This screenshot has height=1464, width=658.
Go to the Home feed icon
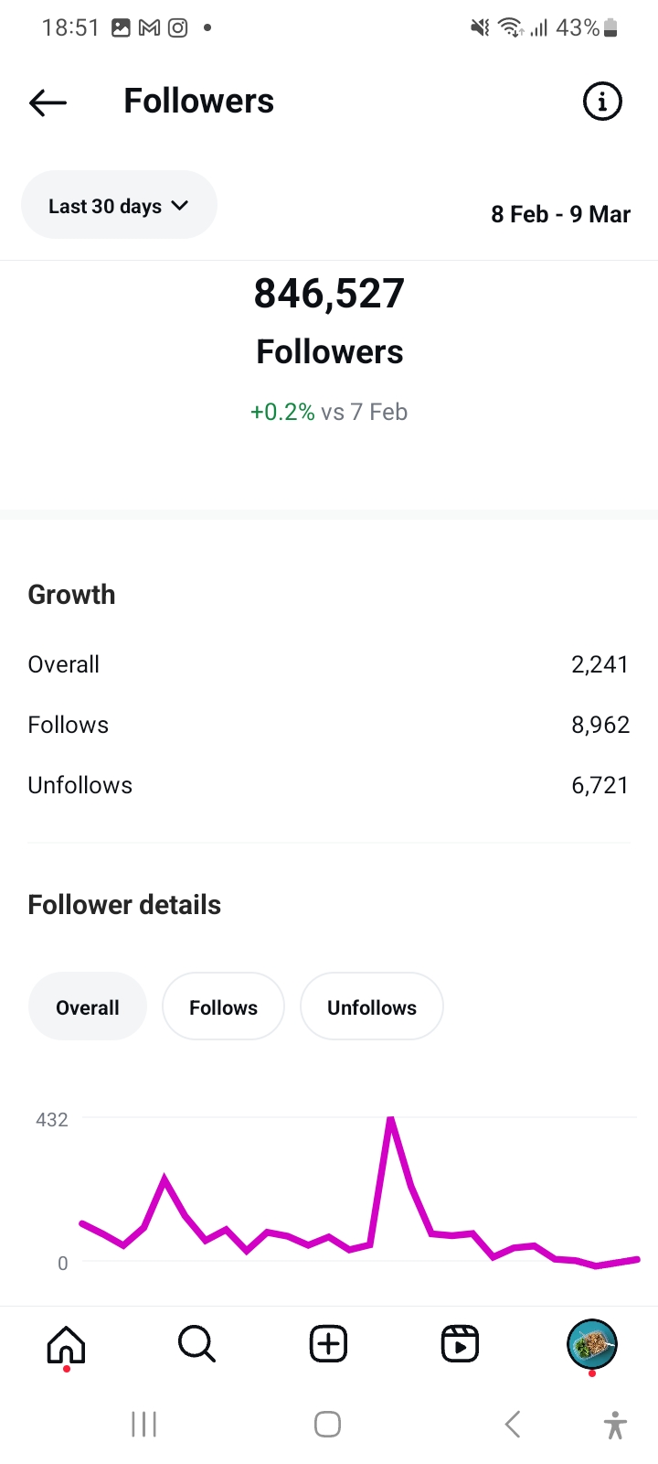pyautogui.click(x=66, y=1344)
